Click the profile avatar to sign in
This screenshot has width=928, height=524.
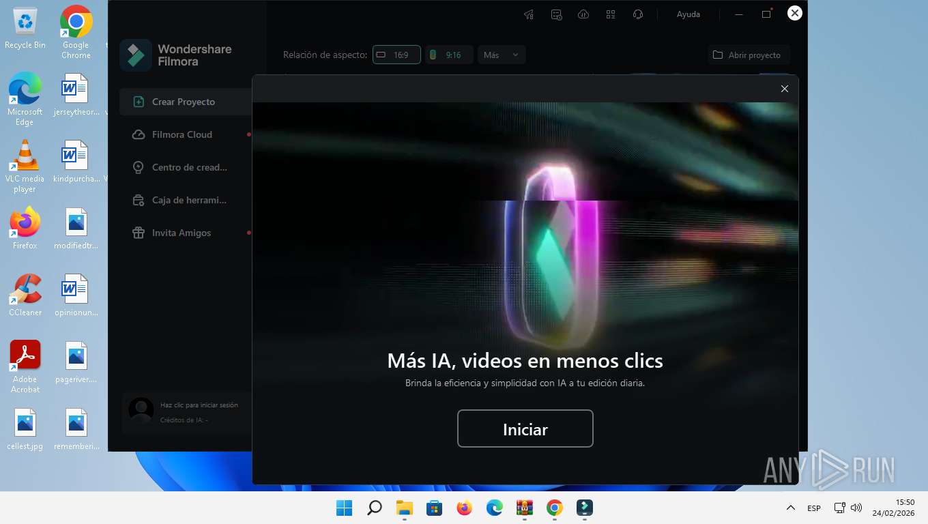point(141,410)
